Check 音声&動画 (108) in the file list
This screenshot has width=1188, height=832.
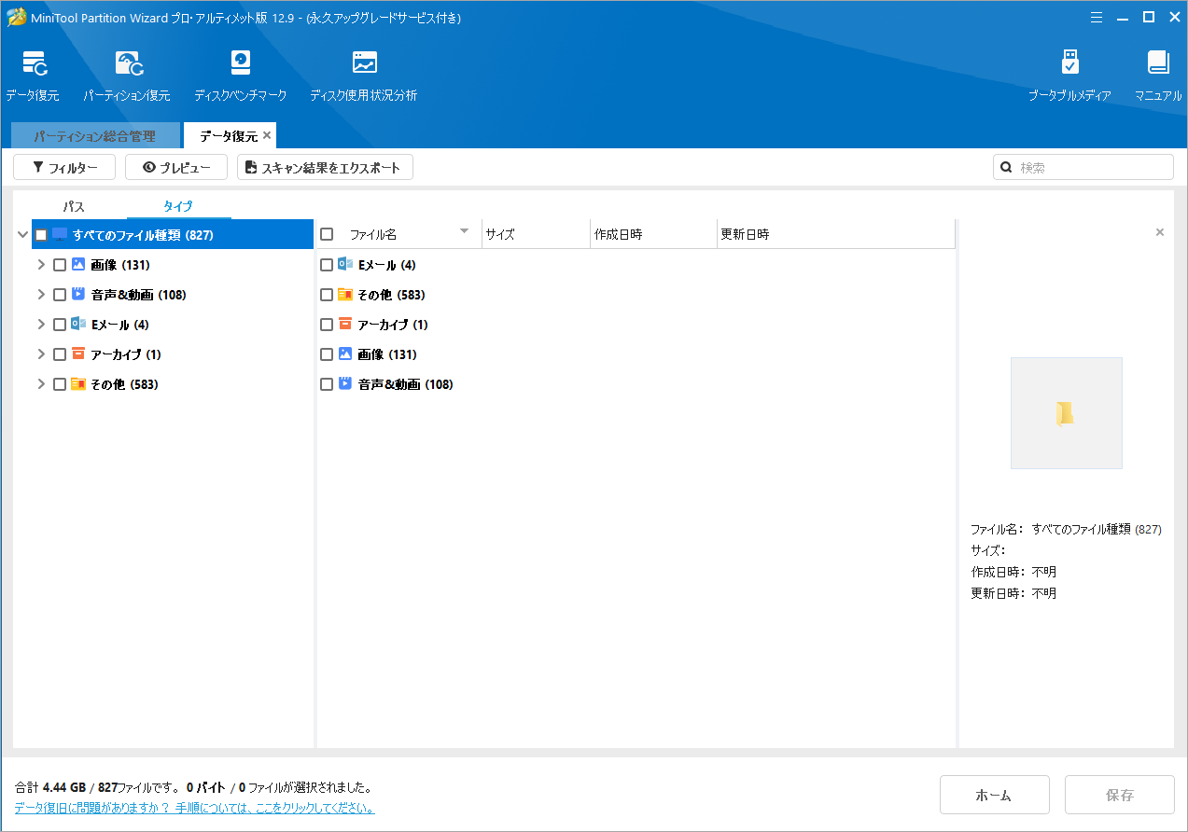pos(327,384)
